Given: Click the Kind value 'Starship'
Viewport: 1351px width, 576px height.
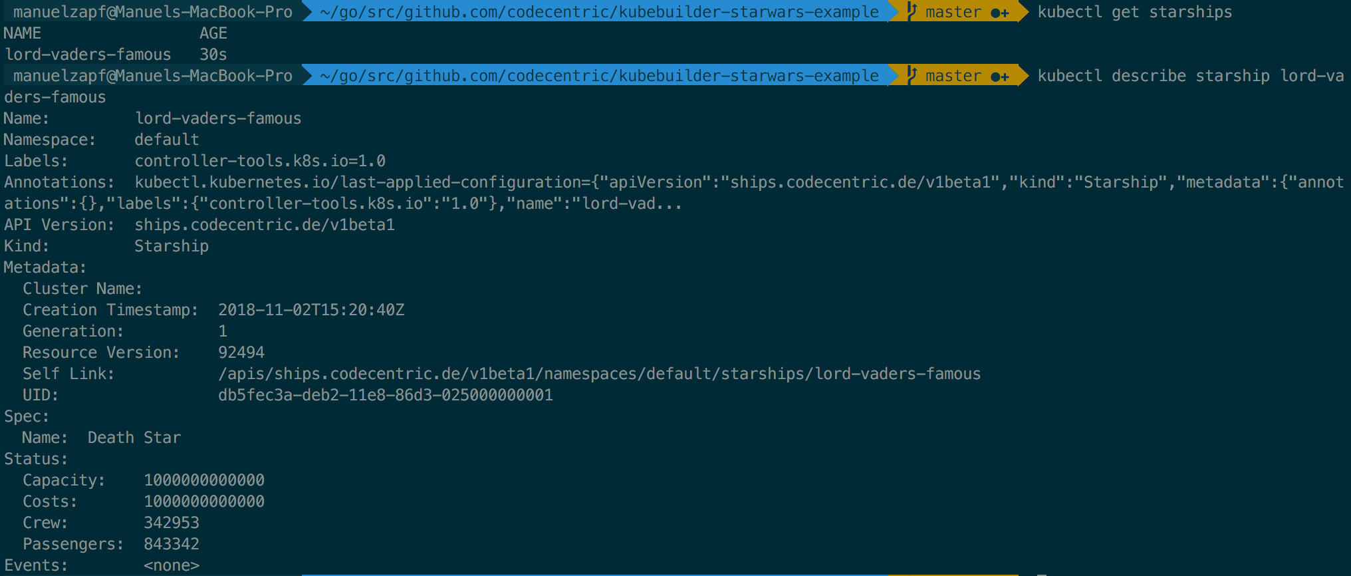Looking at the screenshot, I should pos(172,246).
